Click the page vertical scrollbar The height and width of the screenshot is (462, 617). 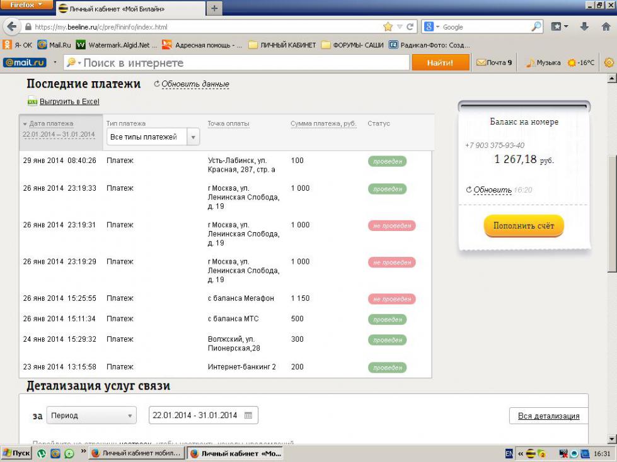coord(611,214)
